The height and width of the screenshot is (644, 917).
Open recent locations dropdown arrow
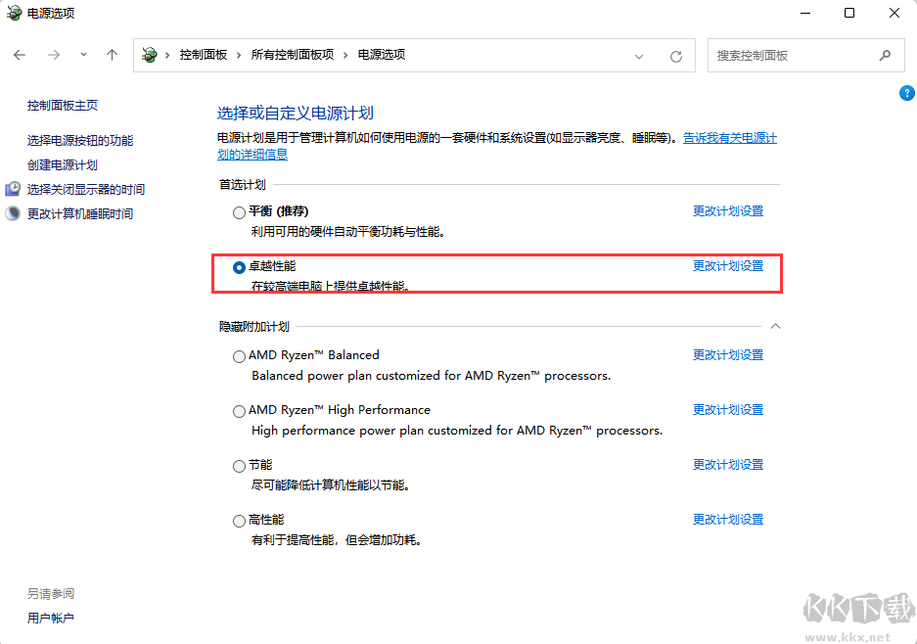tap(83, 56)
